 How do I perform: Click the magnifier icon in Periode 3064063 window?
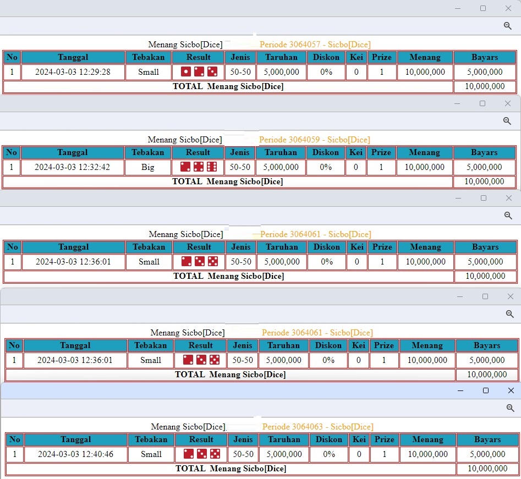511,408
